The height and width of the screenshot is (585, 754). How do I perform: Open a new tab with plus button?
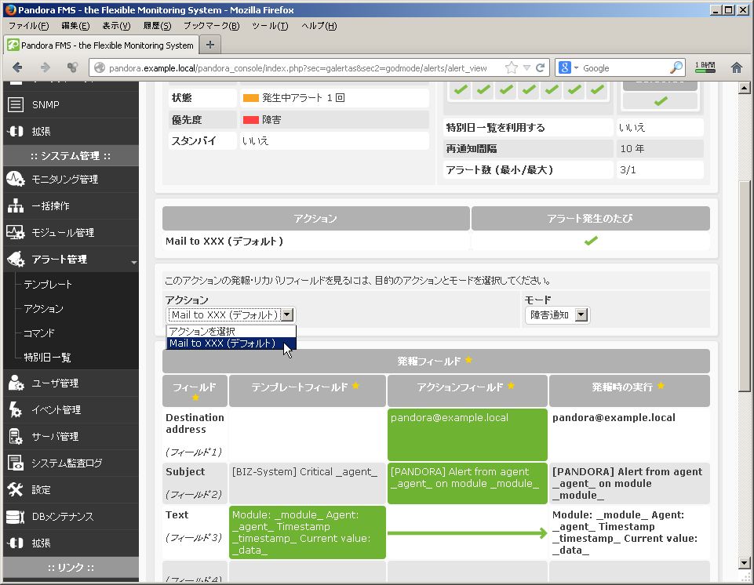pos(210,45)
